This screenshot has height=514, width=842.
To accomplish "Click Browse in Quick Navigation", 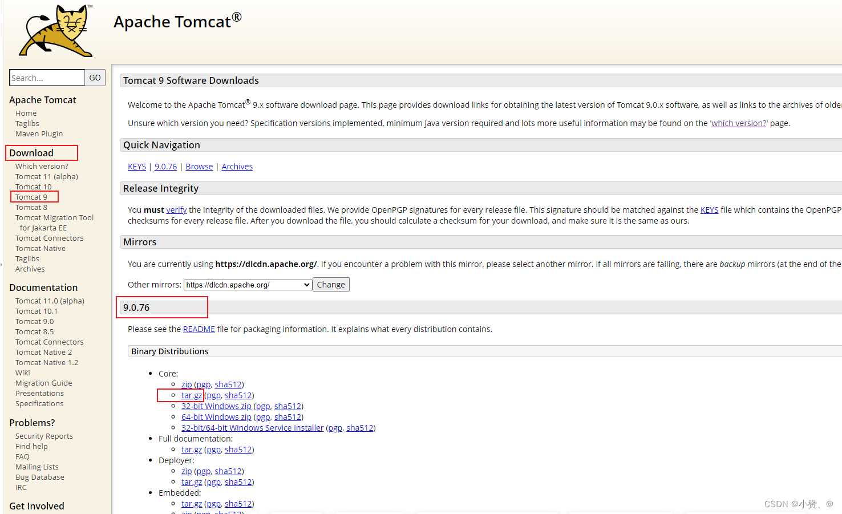I will point(199,166).
